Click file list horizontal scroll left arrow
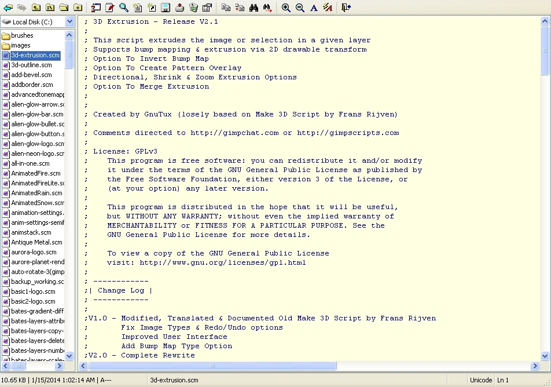Screen dimensions: 551x387 [x=5, y=366]
